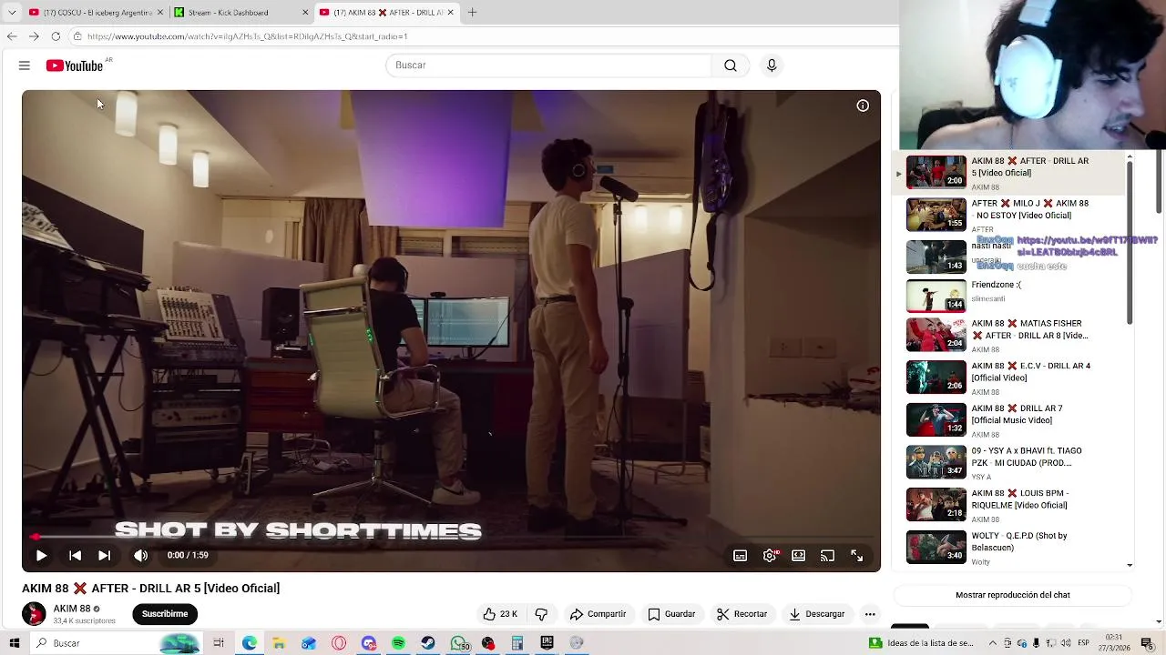Viewport: 1166px width, 655px height.
Task: Like the video with 23 K likes
Action: click(x=500, y=614)
